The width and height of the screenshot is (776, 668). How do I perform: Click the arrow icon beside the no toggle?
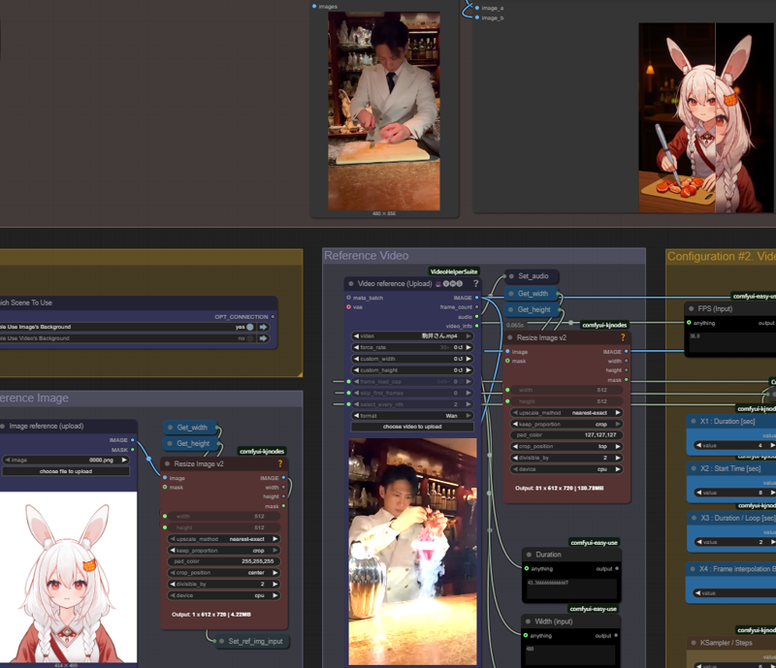pyautogui.click(x=263, y=338)
